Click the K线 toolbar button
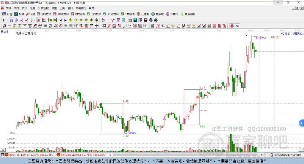The image size is (304, 164). [x=31, y=14]
